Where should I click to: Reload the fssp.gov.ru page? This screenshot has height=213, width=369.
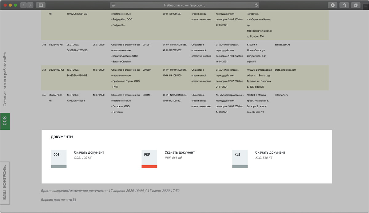tap(256, 5)
